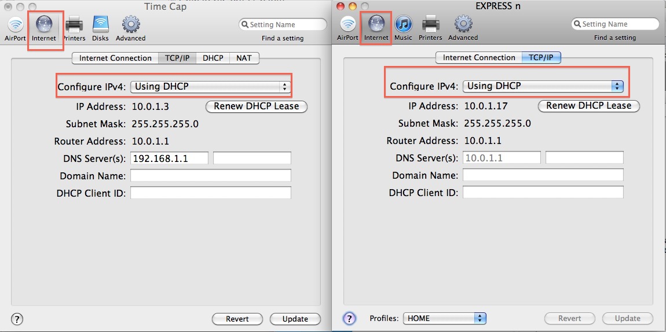The width and height of the screenshot is (666, 332).
Task: Switch to Internet Connection tab in EXPRESS n
Action: pos(479,58)
